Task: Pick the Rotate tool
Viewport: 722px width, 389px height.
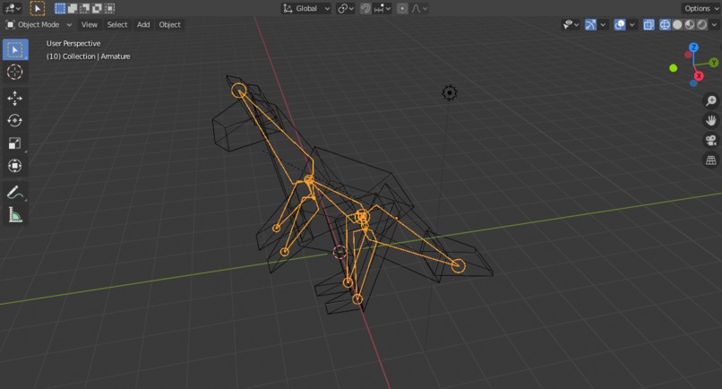Action: pyautogui.click(x=15, y=121)
